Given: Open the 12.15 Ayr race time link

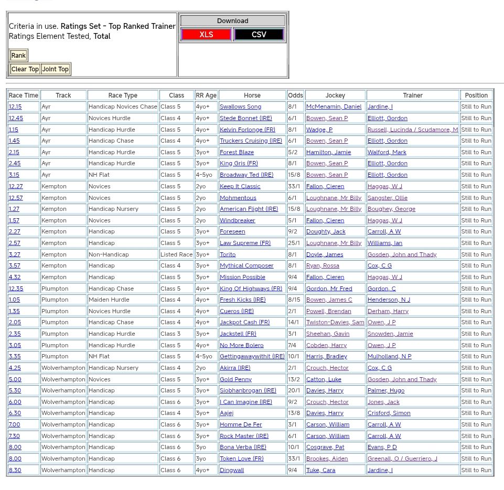Looking at the screenshot, I should [x=15, y=107].
